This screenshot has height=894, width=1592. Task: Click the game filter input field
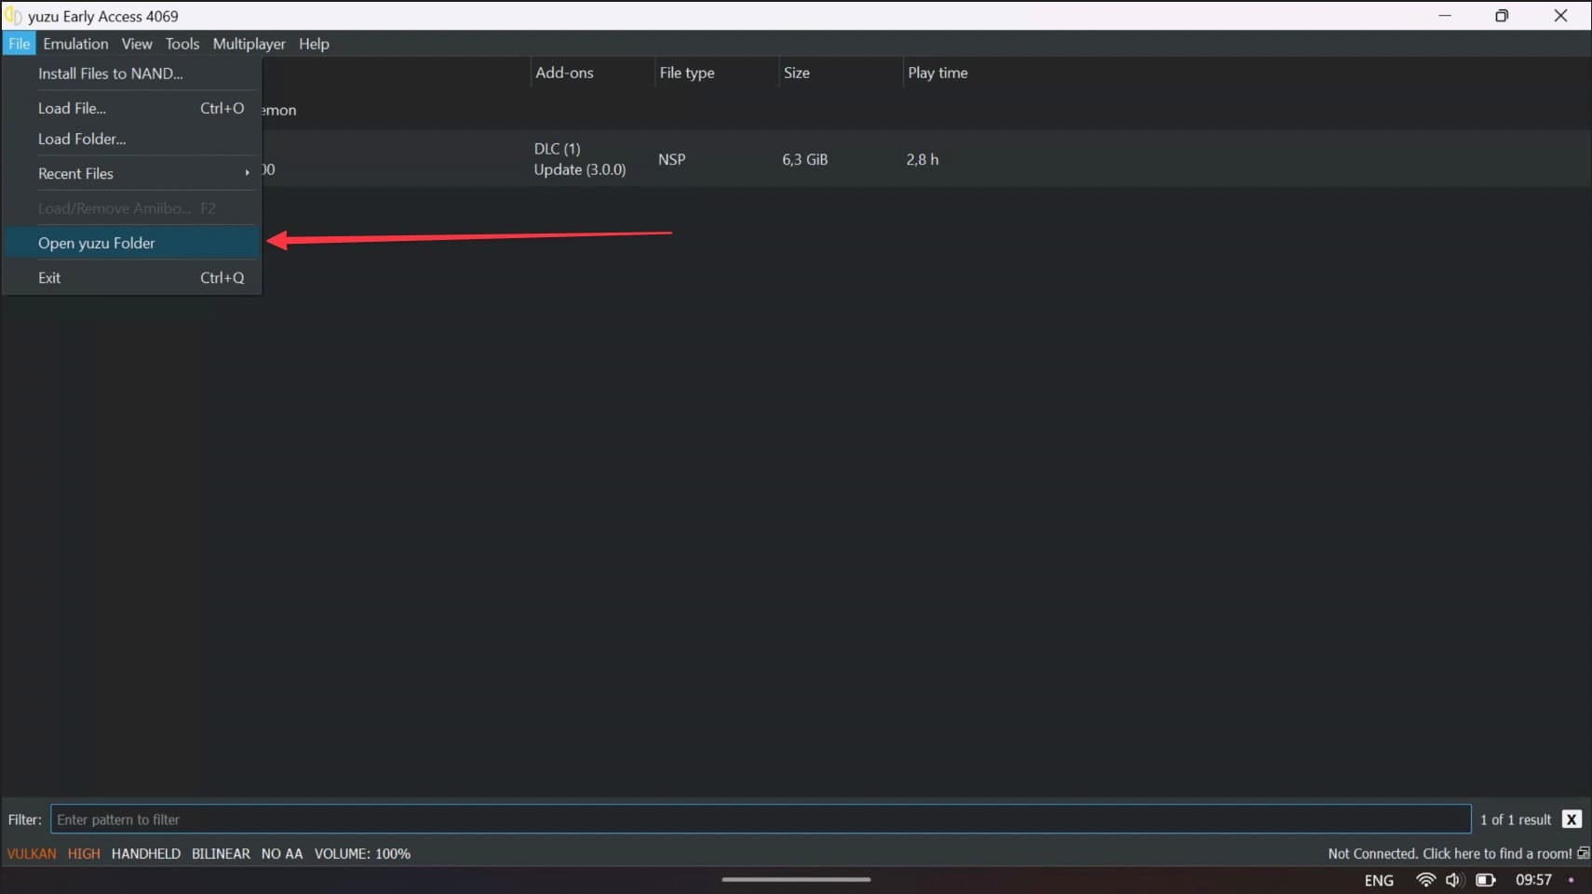click(761, 820)
